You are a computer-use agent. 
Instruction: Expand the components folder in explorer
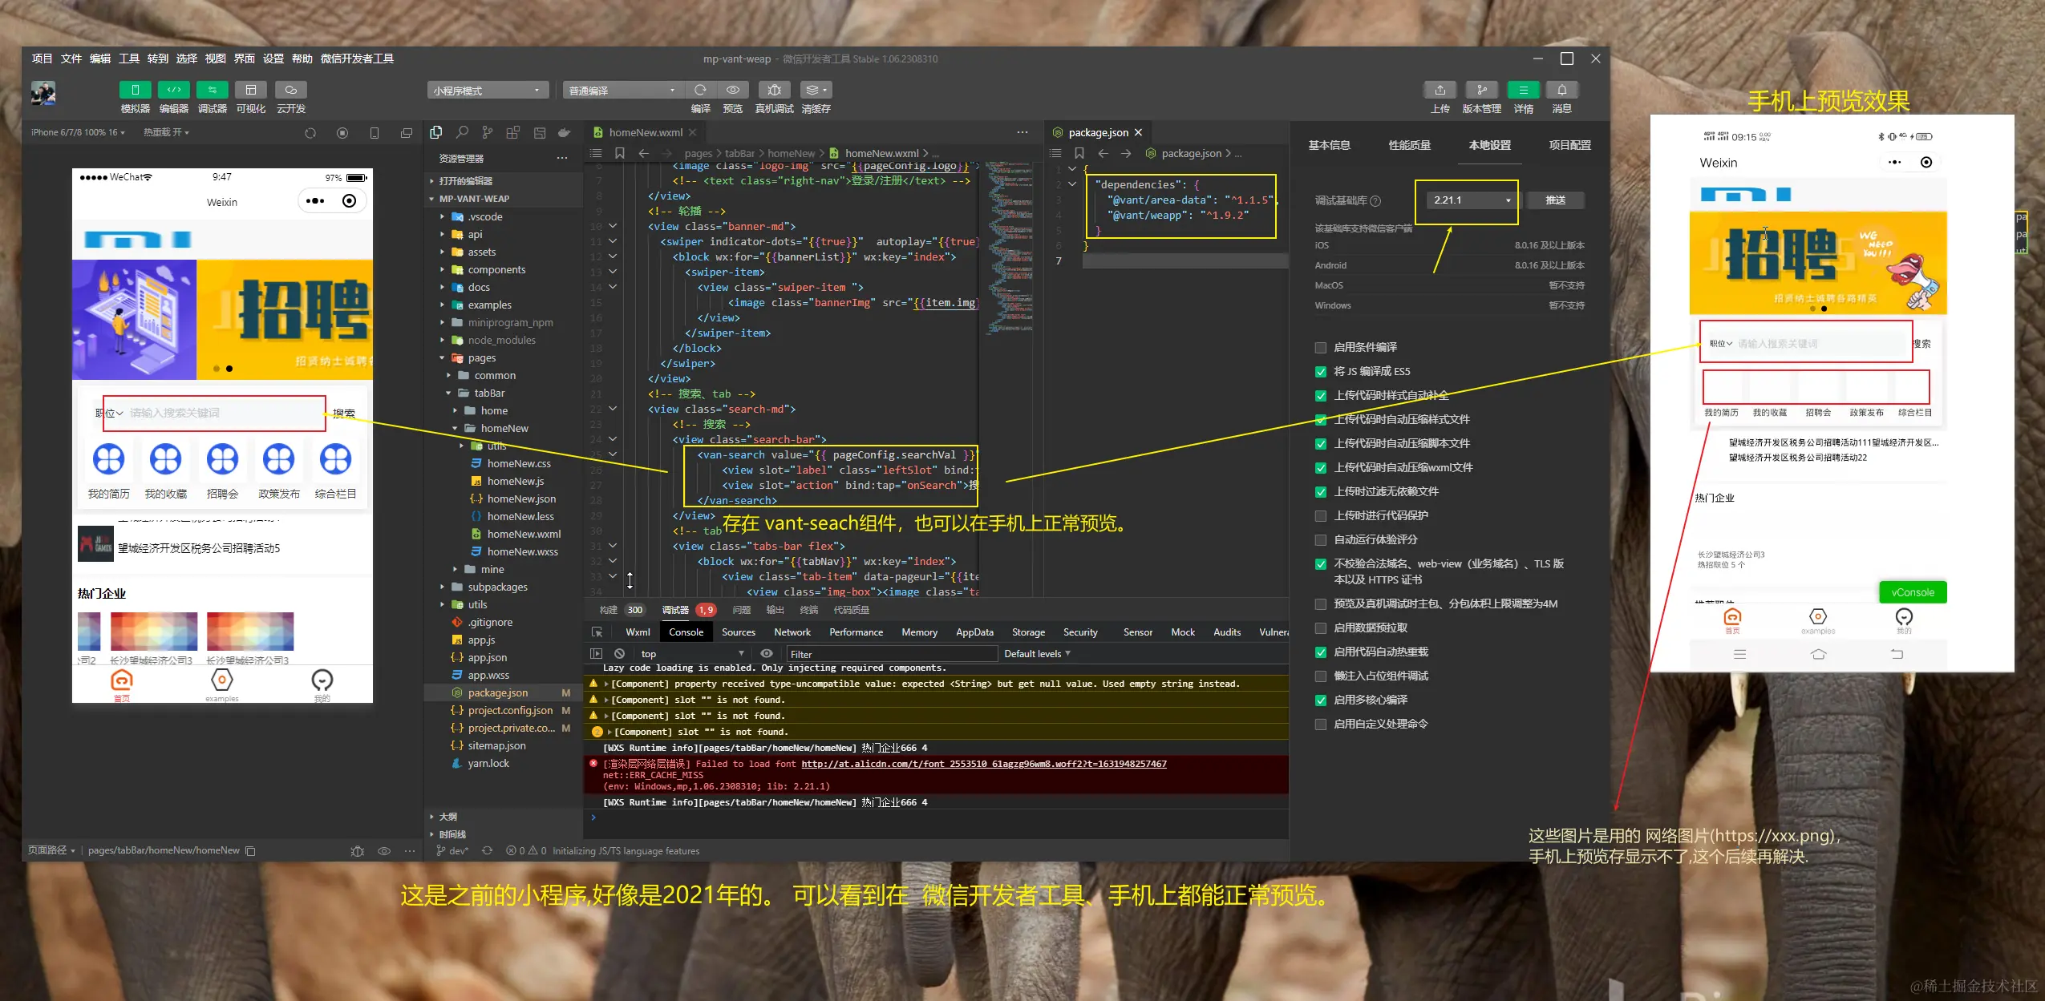click(496, 270)
